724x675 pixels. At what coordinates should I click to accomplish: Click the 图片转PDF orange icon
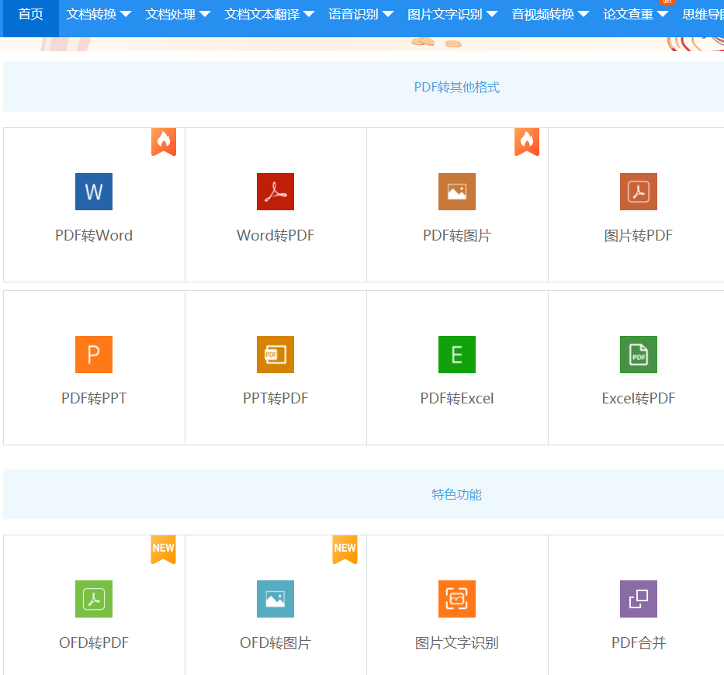638,192
